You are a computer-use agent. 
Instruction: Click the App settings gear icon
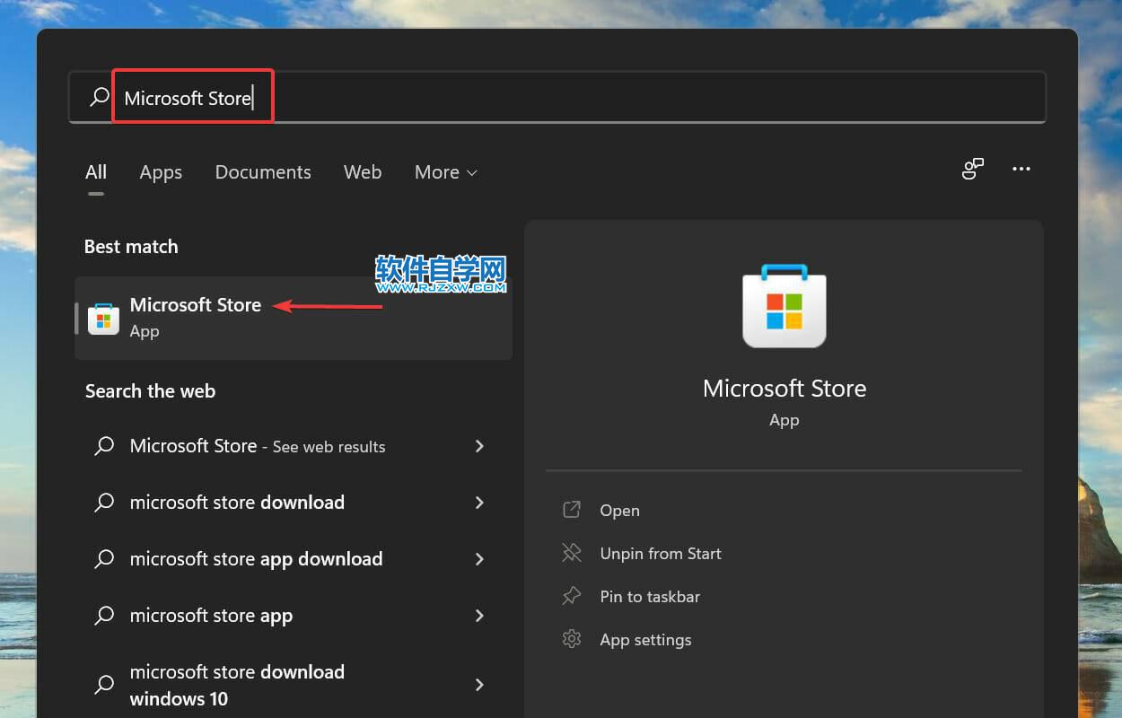coord(572,639)
